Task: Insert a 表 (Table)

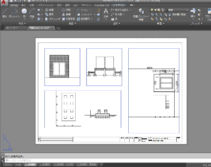Action: point(114,19)
